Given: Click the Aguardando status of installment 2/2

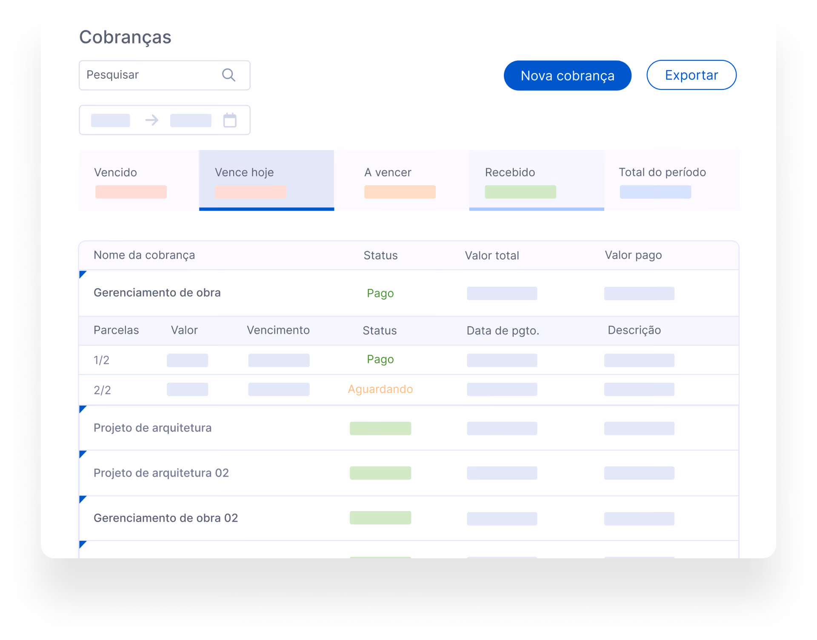Looking at the screenshot, I should (x=380, y=389).
